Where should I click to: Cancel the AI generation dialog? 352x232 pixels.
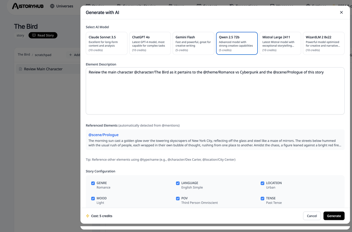[x=312, y=216]
